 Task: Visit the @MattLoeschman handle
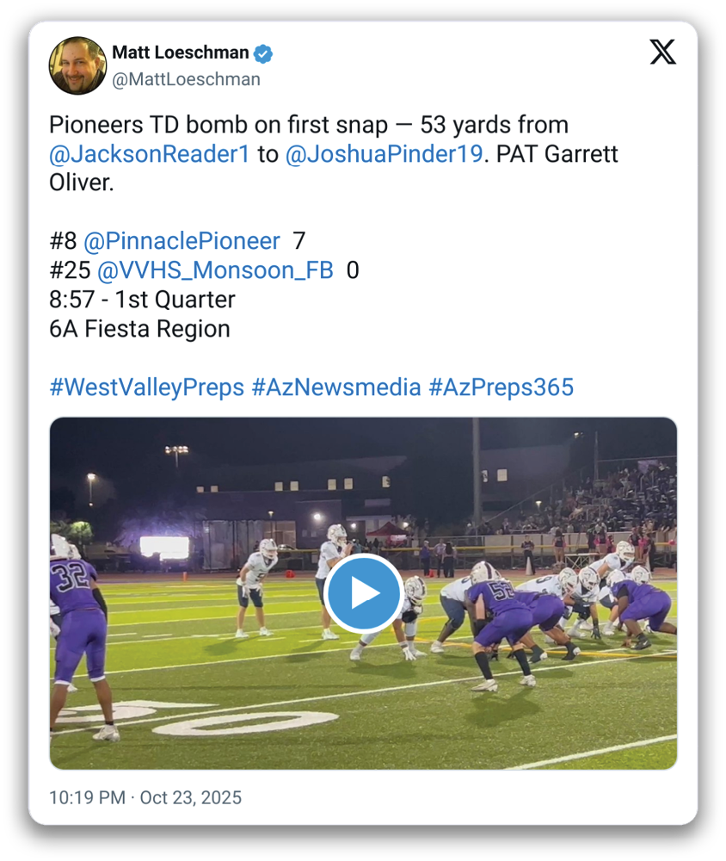(186, 79)
